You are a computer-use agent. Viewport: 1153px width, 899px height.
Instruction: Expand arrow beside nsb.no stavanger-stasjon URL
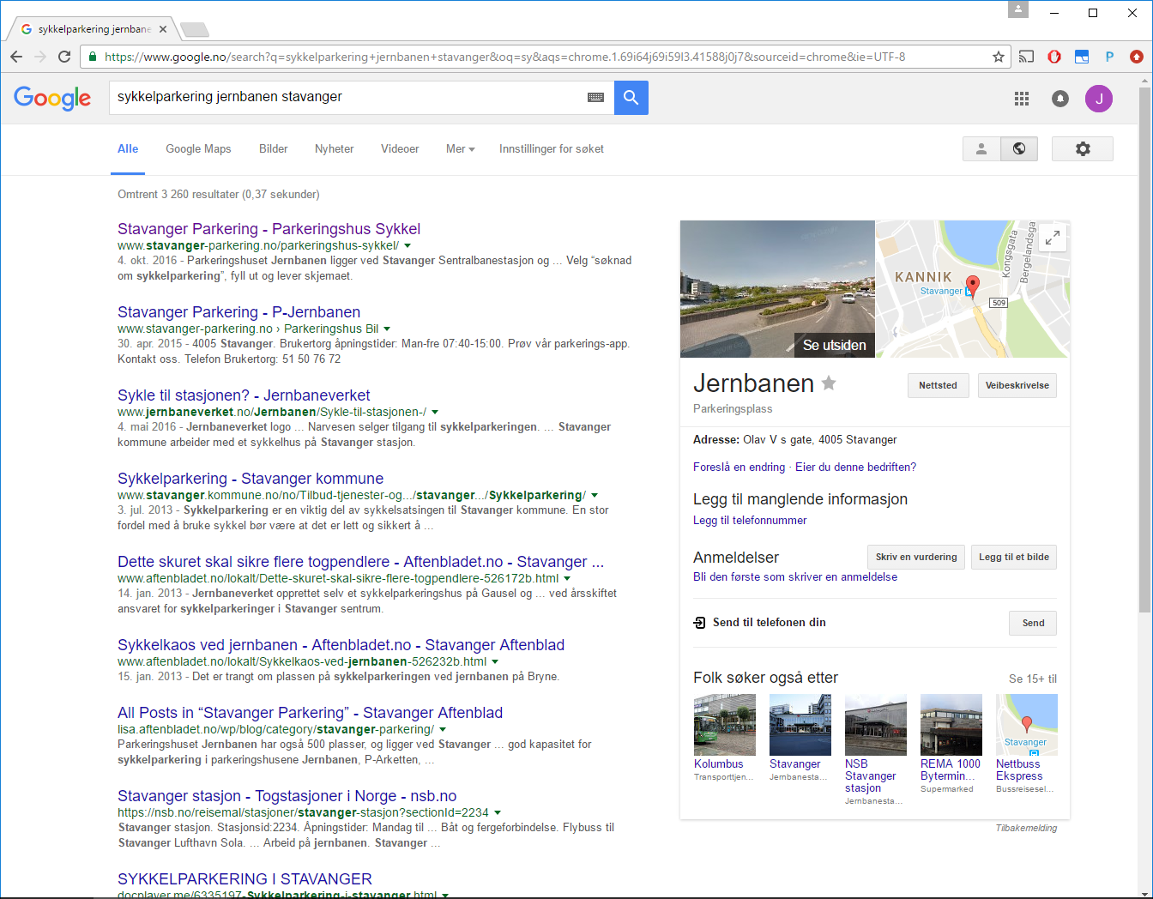498,813
